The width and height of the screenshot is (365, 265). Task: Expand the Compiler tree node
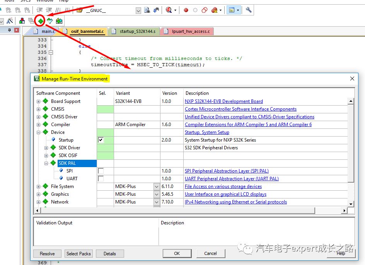pos(38,125)
